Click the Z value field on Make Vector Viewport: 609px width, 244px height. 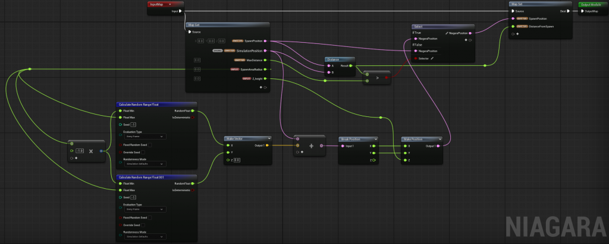pyautogui.click(x=237, y=160)
